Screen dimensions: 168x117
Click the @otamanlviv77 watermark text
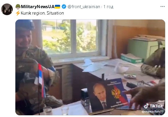[x=153, y=111]
